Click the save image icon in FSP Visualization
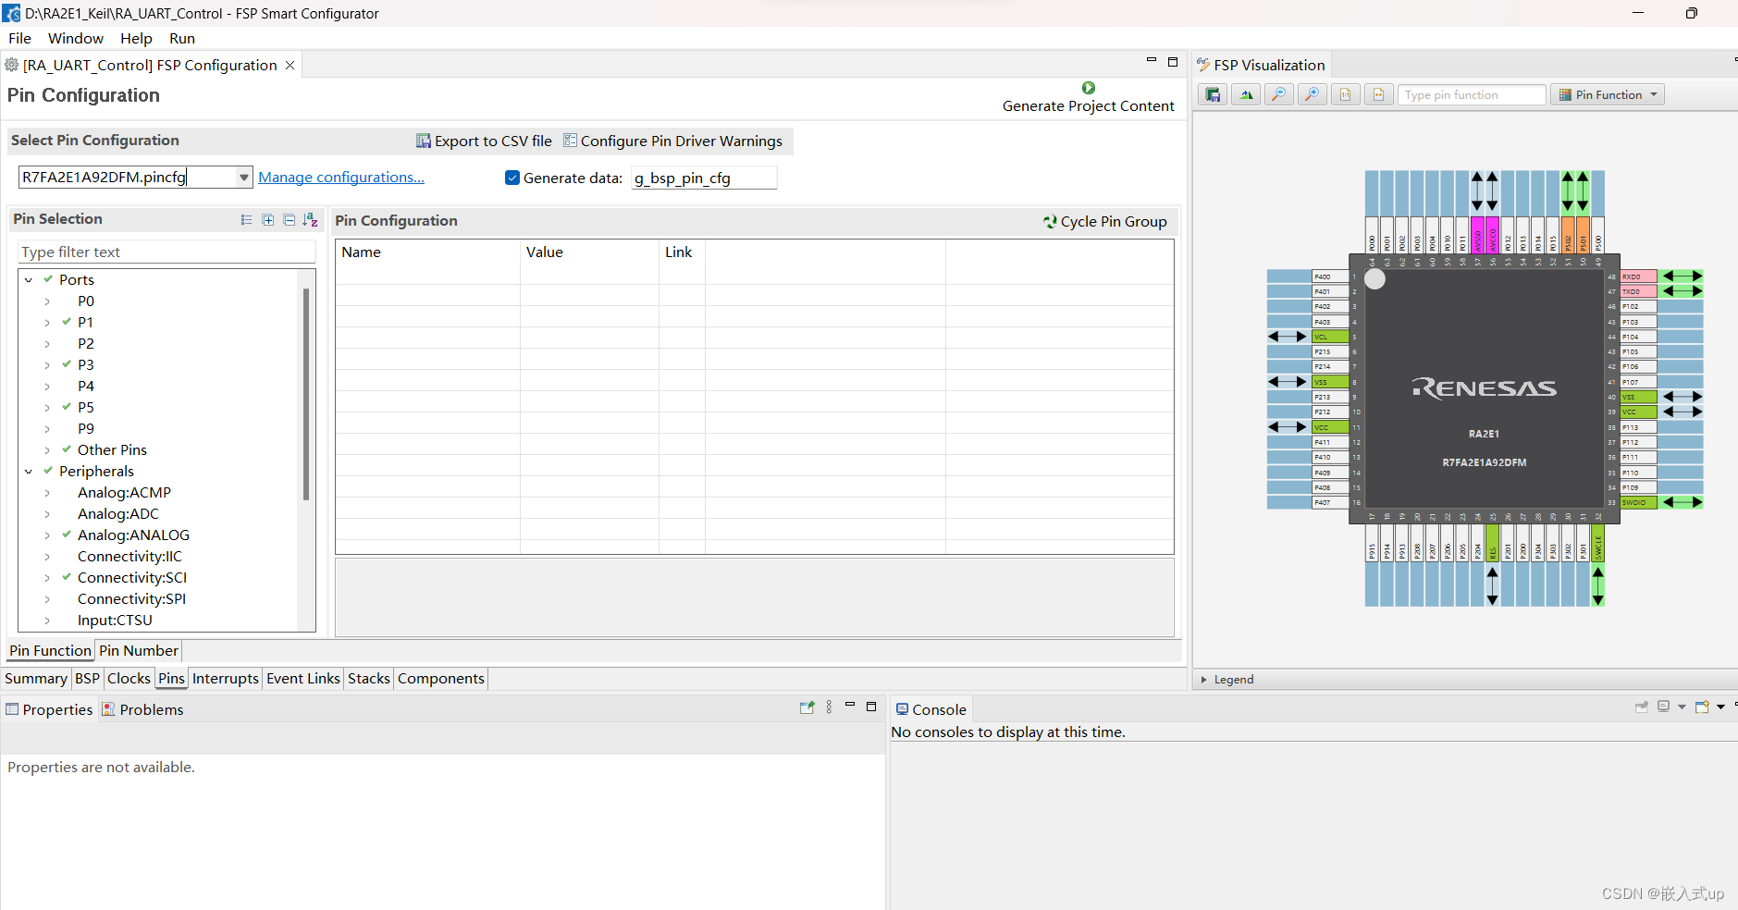1738x910 pixels. click(x=1213, y=94)
